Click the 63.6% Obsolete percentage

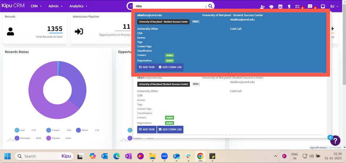[69, 138]
